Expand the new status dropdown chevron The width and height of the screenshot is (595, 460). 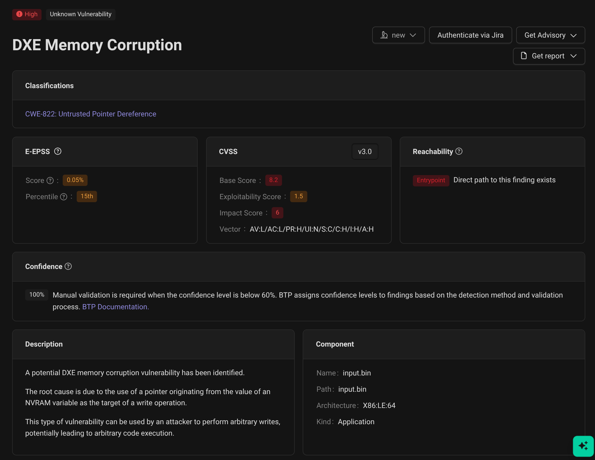(413, 35)
